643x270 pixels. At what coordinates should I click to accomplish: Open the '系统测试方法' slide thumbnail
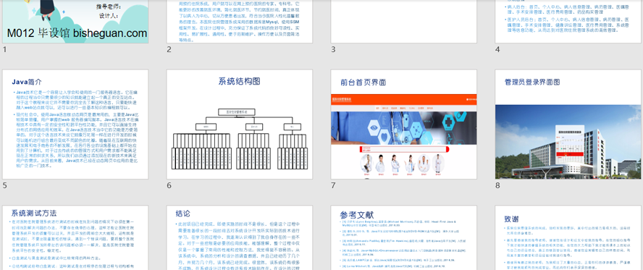click(x=75, y=237)
